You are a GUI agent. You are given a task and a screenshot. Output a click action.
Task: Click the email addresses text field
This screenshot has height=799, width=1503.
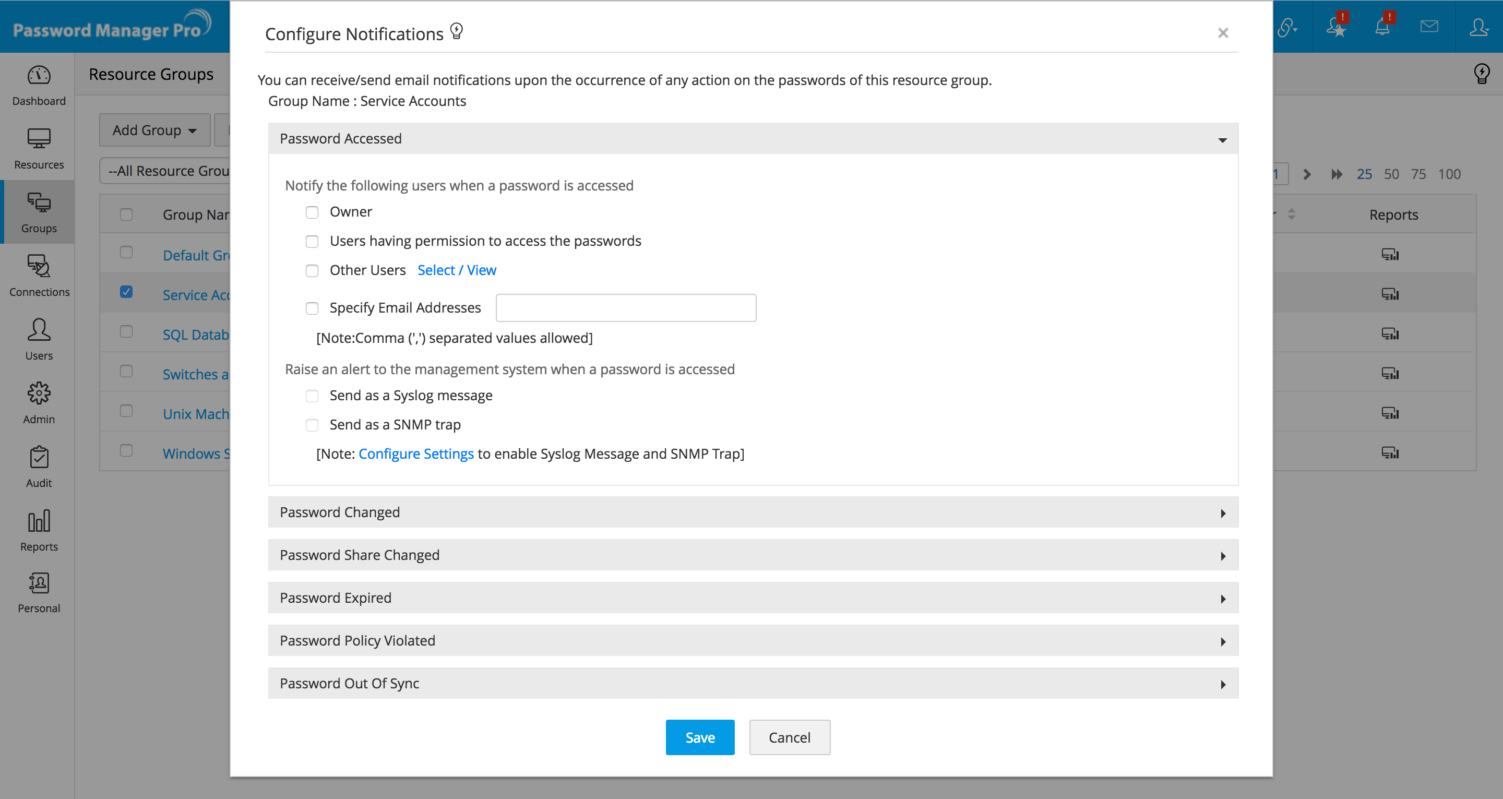tap(626, 308)
